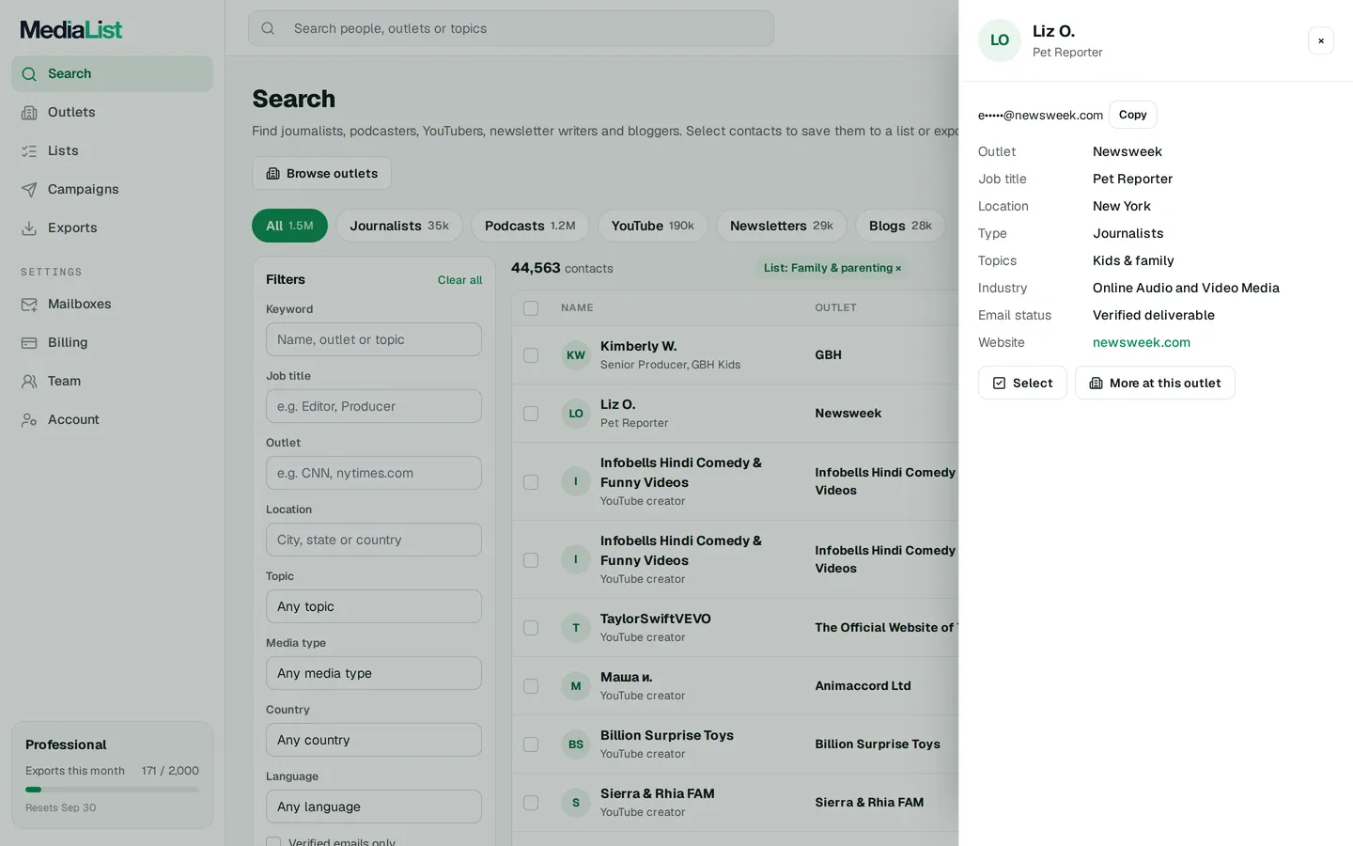Click the Exports download icon

[x=29, y=228]
